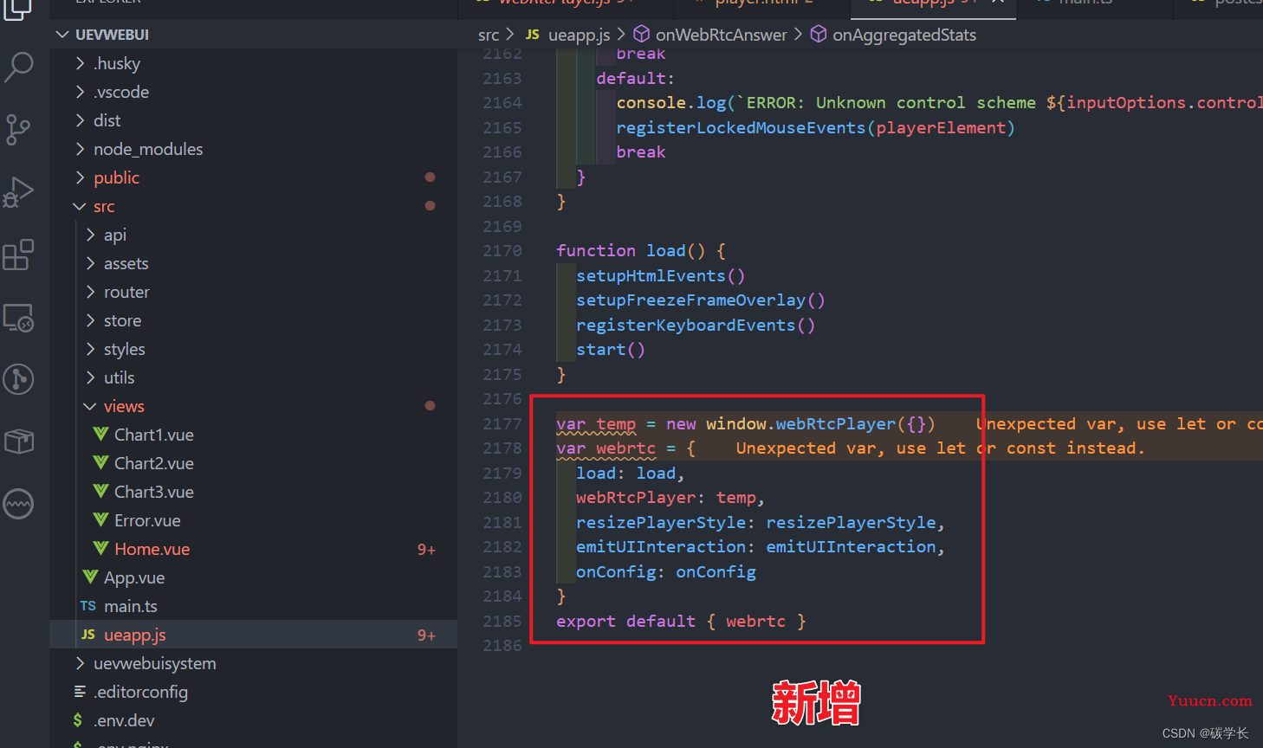Open the Source Control view
The width and height of the screenshot is (1263, 748).
click(x=18, y=130)
